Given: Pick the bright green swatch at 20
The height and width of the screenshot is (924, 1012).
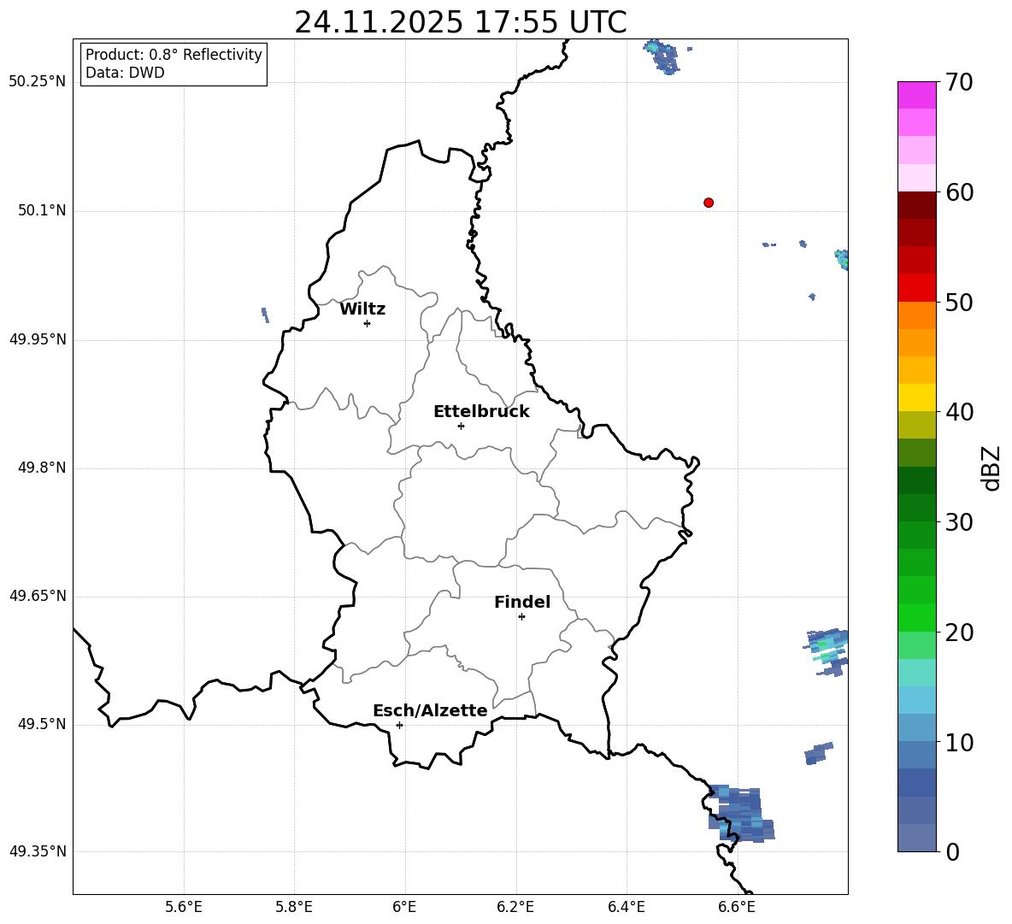Looking at the screenshot, I should (916, 617).
